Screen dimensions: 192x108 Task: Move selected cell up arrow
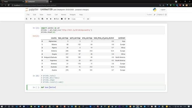[47, 19]
